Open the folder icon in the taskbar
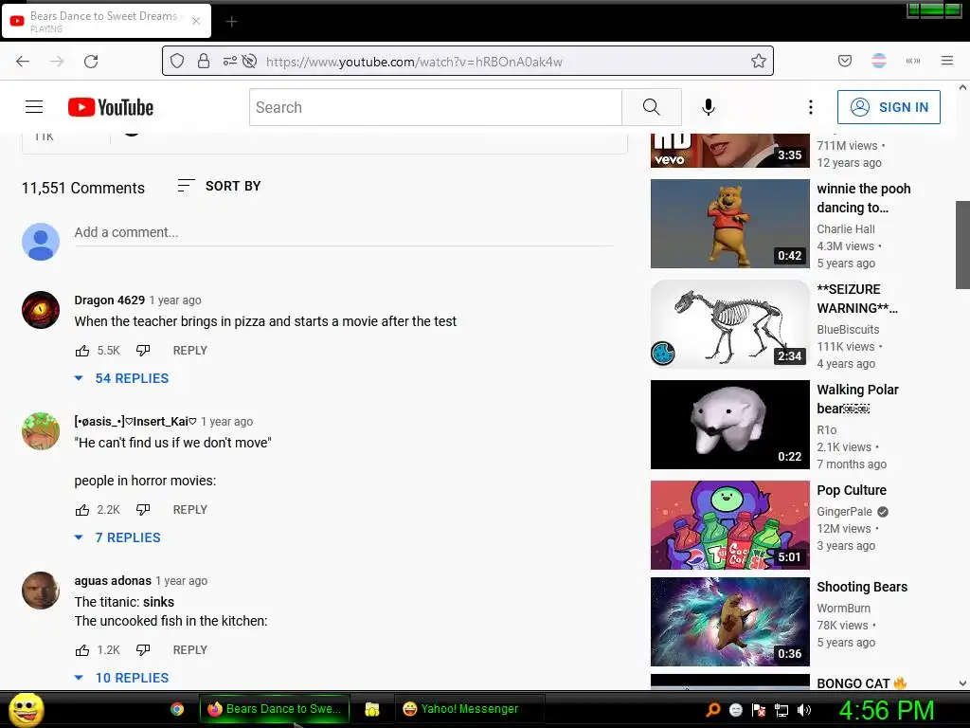 [x=371, y=709]
